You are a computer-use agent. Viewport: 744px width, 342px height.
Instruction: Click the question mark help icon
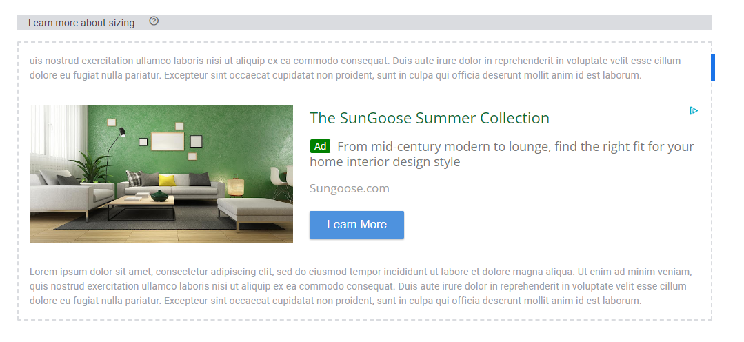(x=154, y=21)
